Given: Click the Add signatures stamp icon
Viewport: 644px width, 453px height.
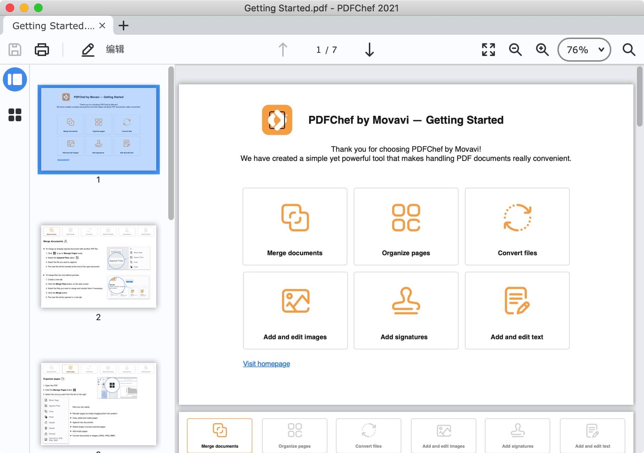Looking at the screenshot, I should (406, 301).
